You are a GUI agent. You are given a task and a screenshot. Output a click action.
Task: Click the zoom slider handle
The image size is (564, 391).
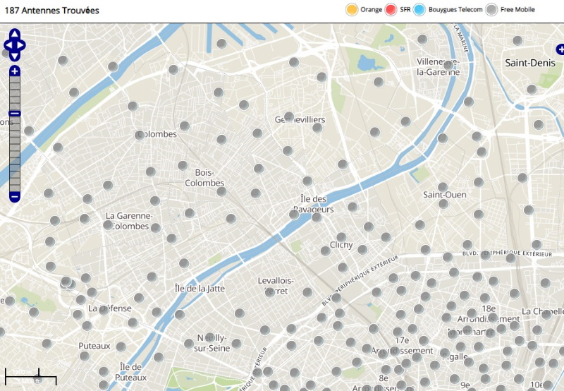[15, 114]
